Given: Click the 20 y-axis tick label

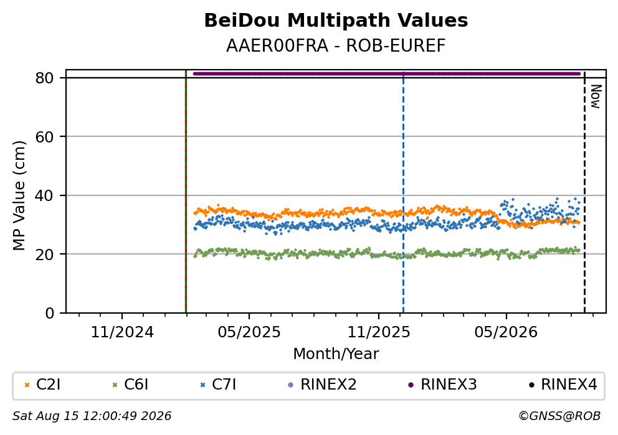Looking at the screenshot, I should click(x=44, y=255).
